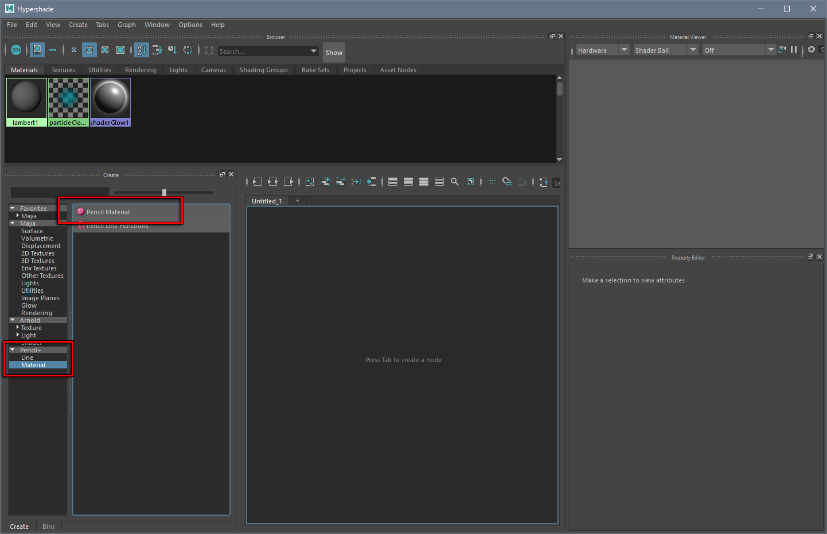Click the Pencil Material node icon
Image resolution: width=827 pixels, height=534 pixels.
(x=81, y=211)
